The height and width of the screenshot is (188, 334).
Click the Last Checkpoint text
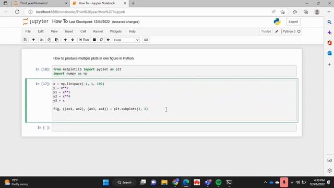pos(89,22)
